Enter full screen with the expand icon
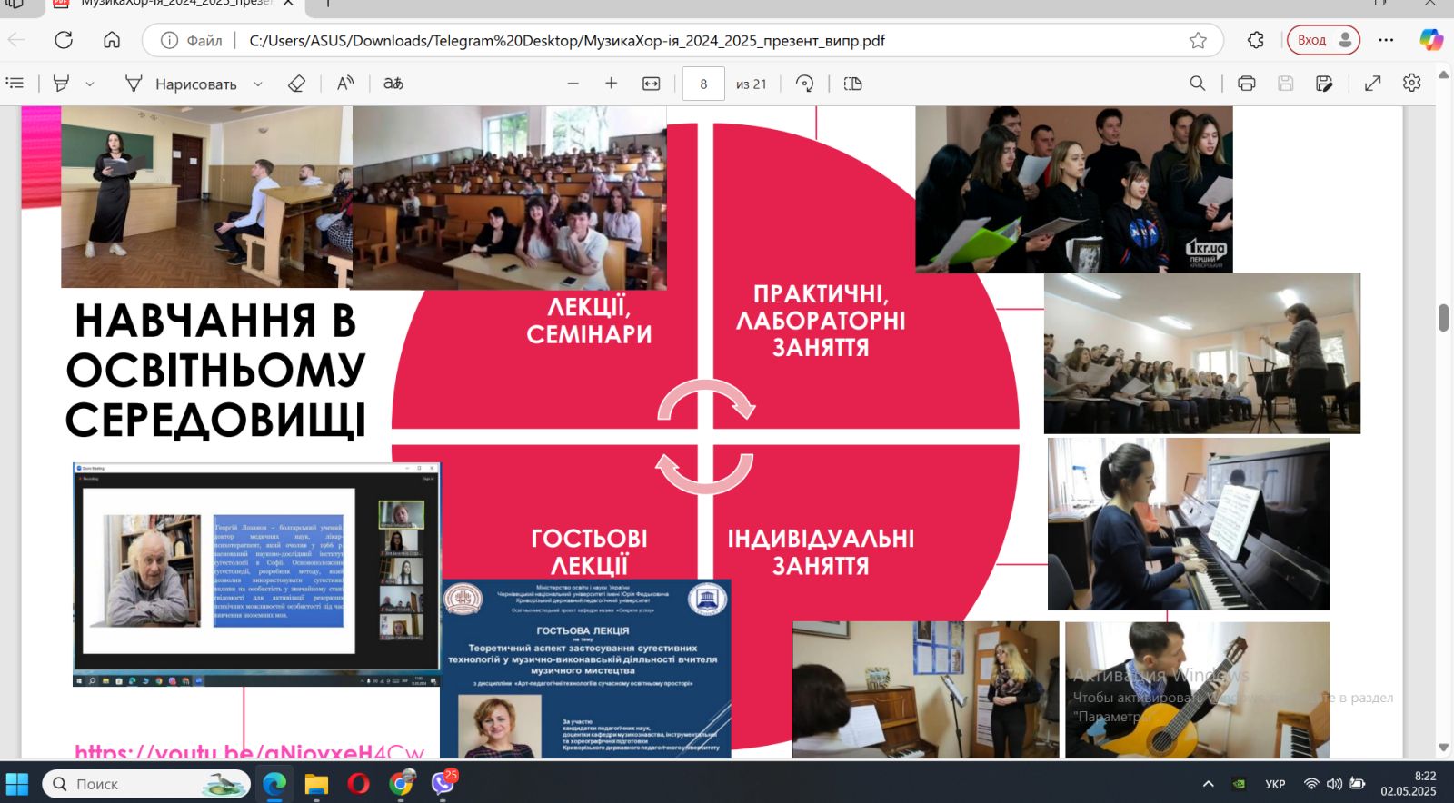This screenshot has height=803, width=1454. pyautogui.click(x=1373, y=84)
